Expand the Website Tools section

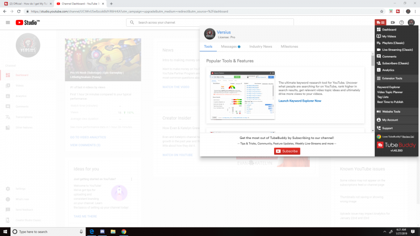tap(391, 112)
